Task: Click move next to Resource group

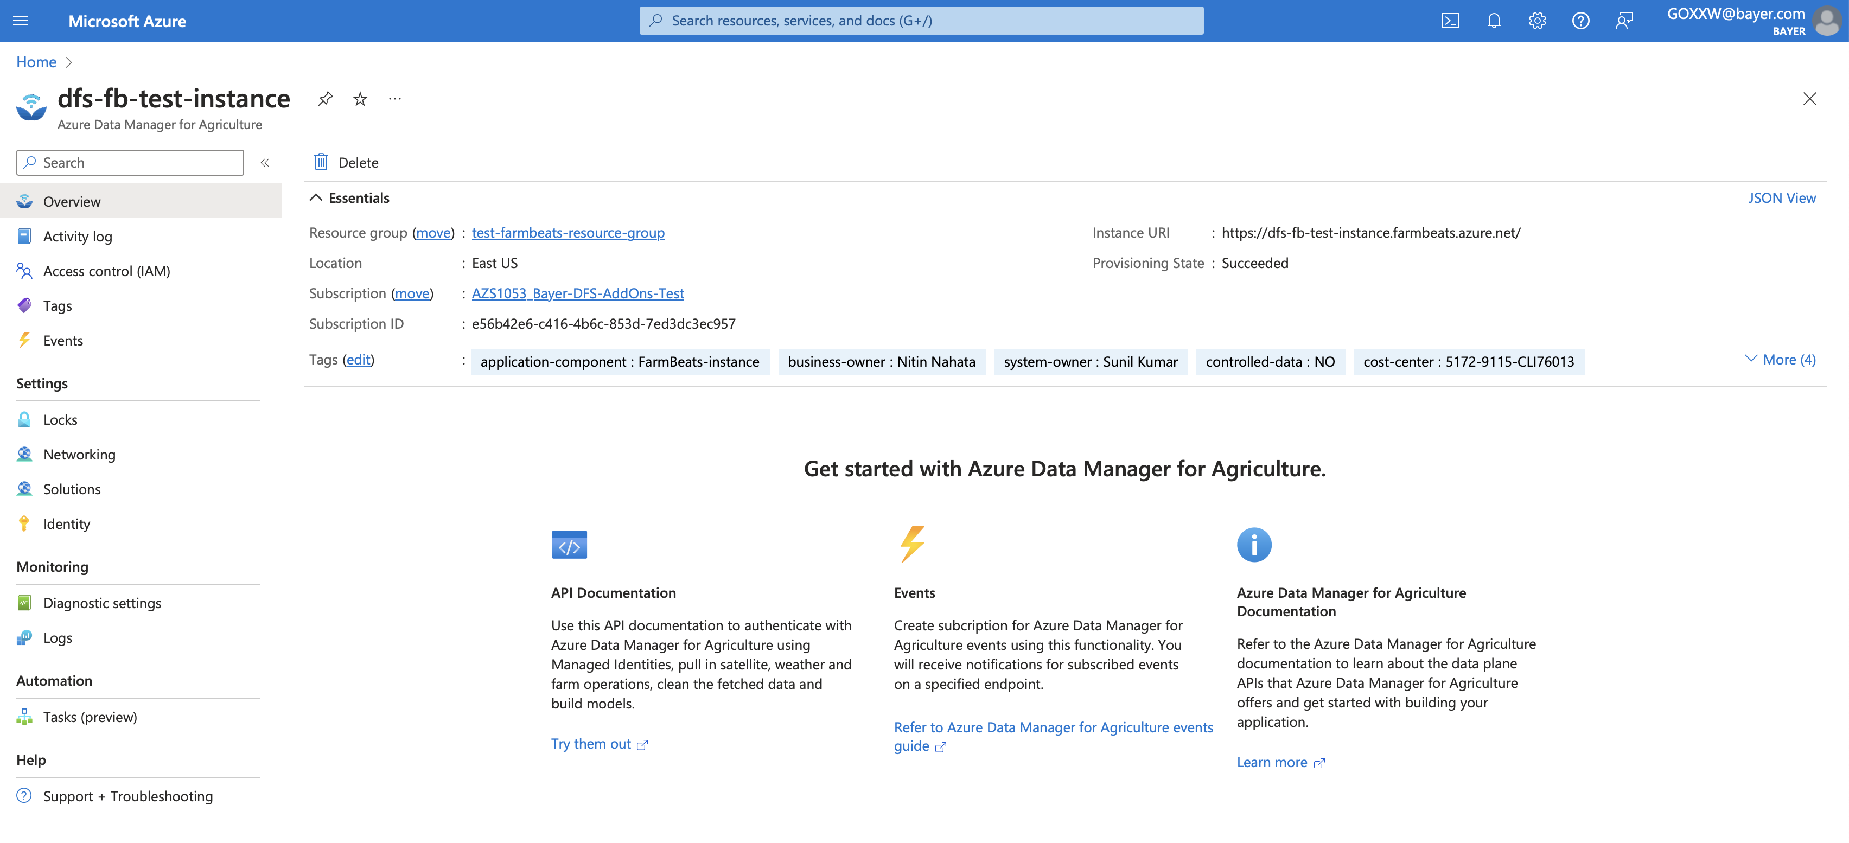Action: coord(433,233)
